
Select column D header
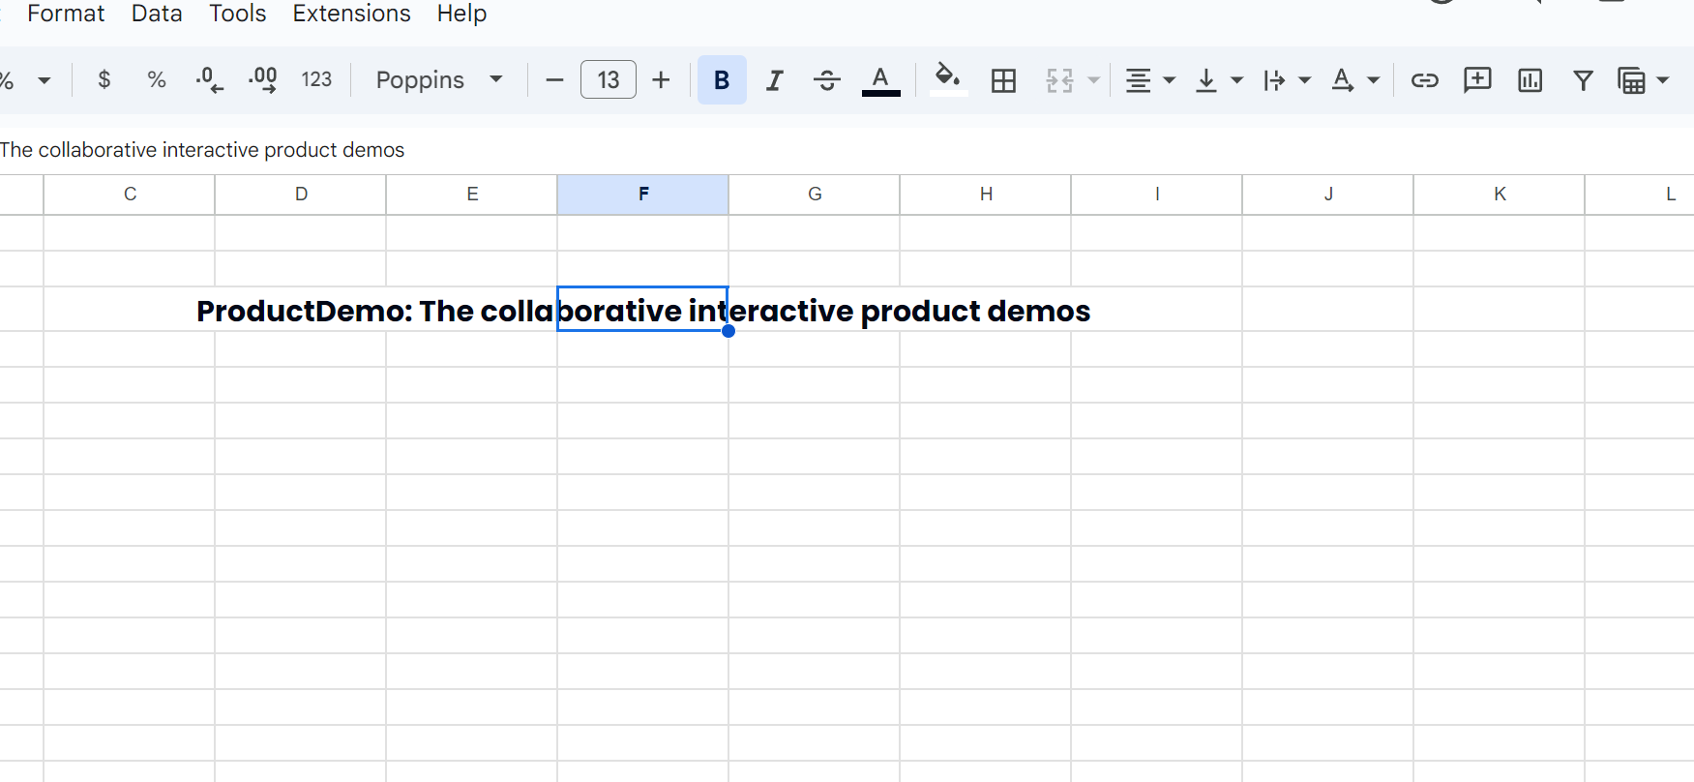(x=301, y=195)
